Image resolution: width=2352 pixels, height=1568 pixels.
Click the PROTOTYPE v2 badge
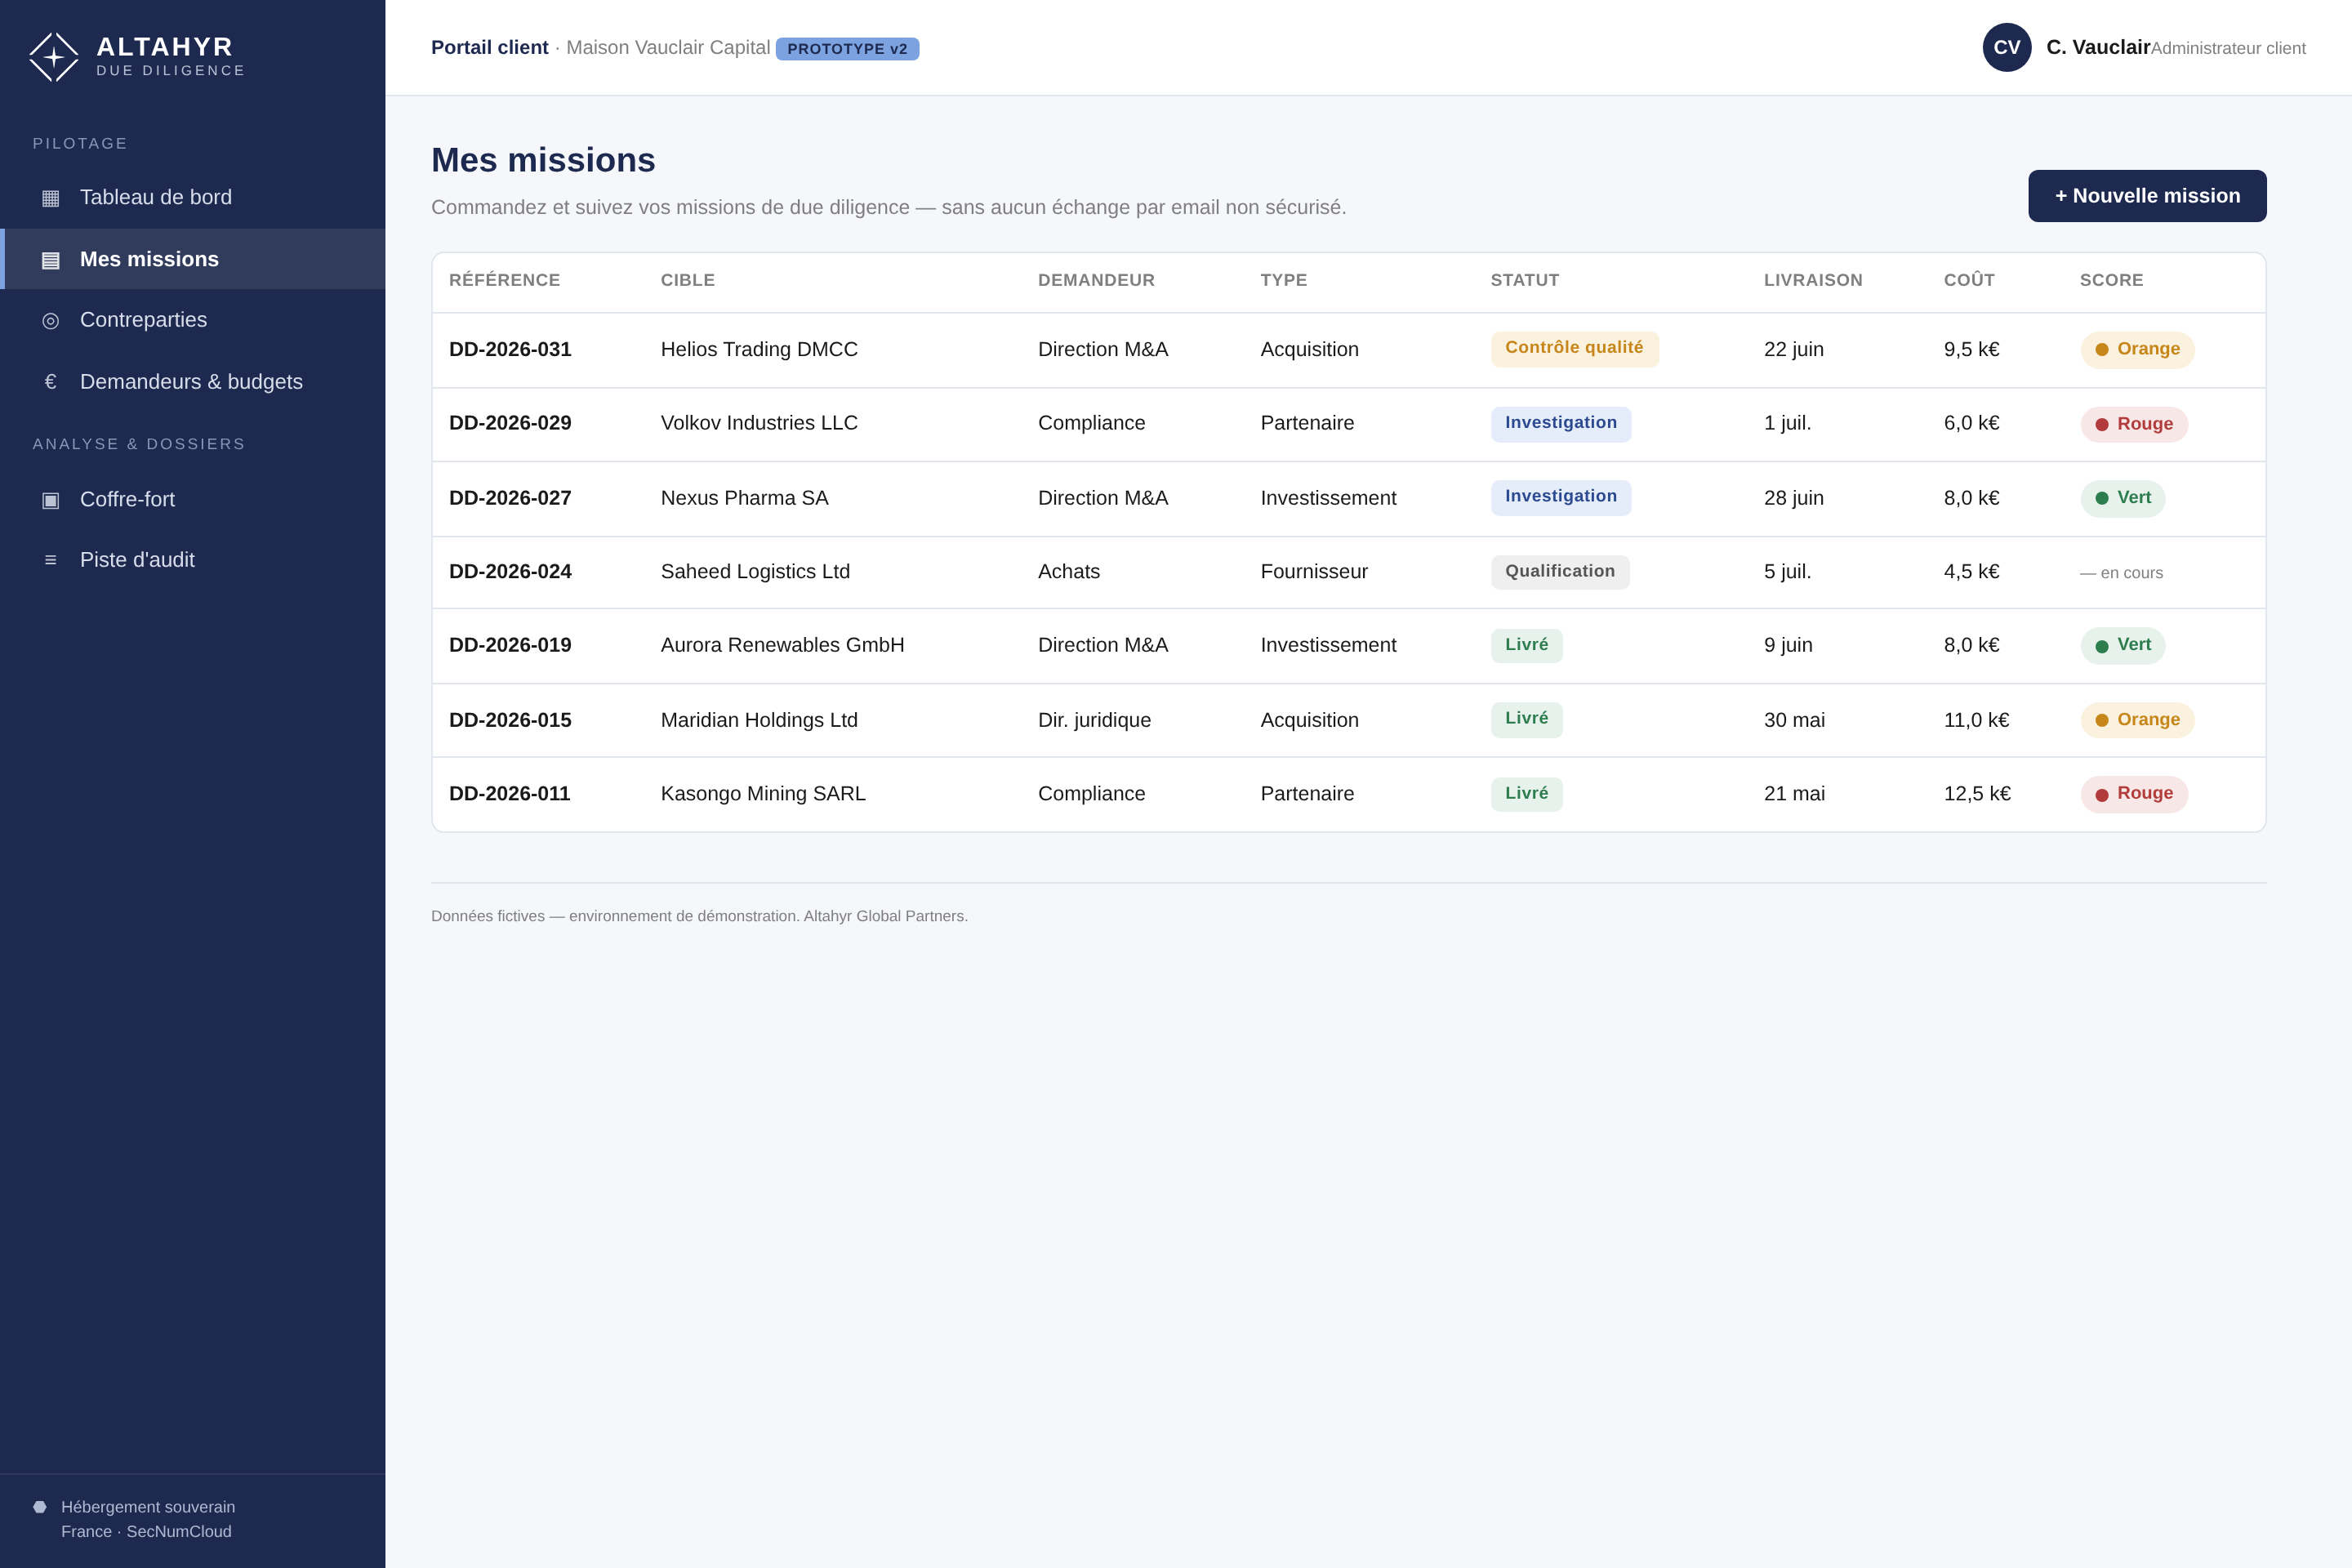(x=847, y=48)
